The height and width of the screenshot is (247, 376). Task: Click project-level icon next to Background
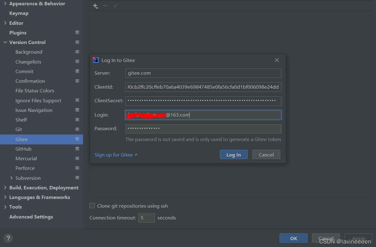pyautogui.click(x=77, y=52)
